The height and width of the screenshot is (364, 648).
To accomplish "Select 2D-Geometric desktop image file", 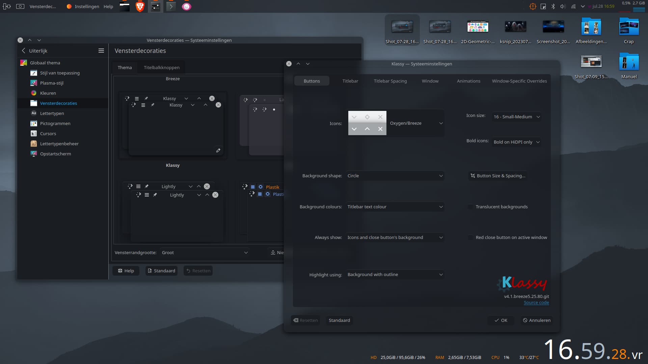I will 478,31.
